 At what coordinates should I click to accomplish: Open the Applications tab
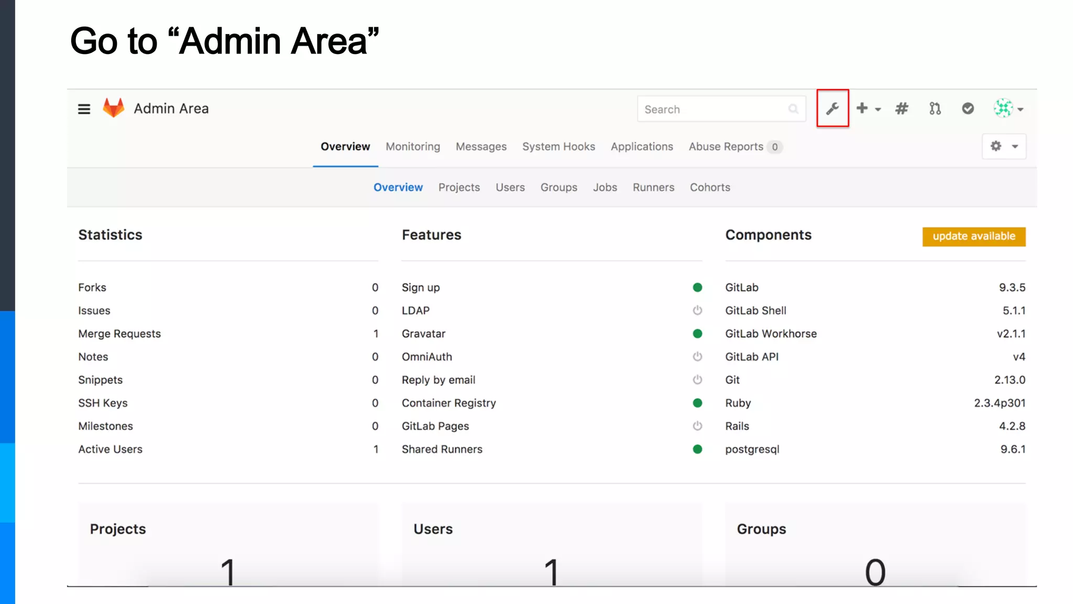click(642, 147)
